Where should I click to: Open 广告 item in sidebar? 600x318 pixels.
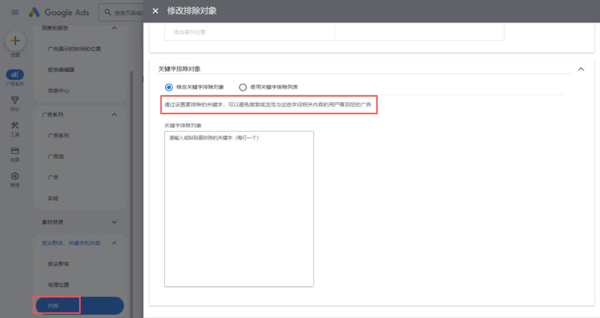(53, 178)
